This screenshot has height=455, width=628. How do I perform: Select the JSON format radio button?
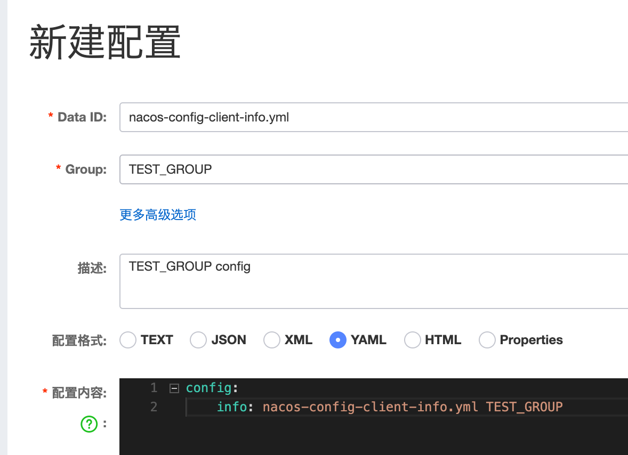tap(198, 340)
